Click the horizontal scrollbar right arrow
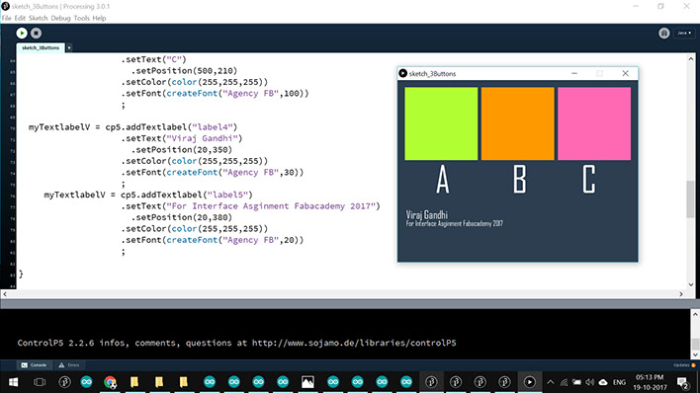The width and height of the screenshot is (700, 393). (x=681, y=294)
